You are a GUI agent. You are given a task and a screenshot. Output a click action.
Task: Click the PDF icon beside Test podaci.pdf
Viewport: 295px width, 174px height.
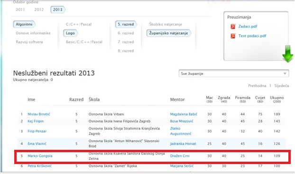coord(233,36)
